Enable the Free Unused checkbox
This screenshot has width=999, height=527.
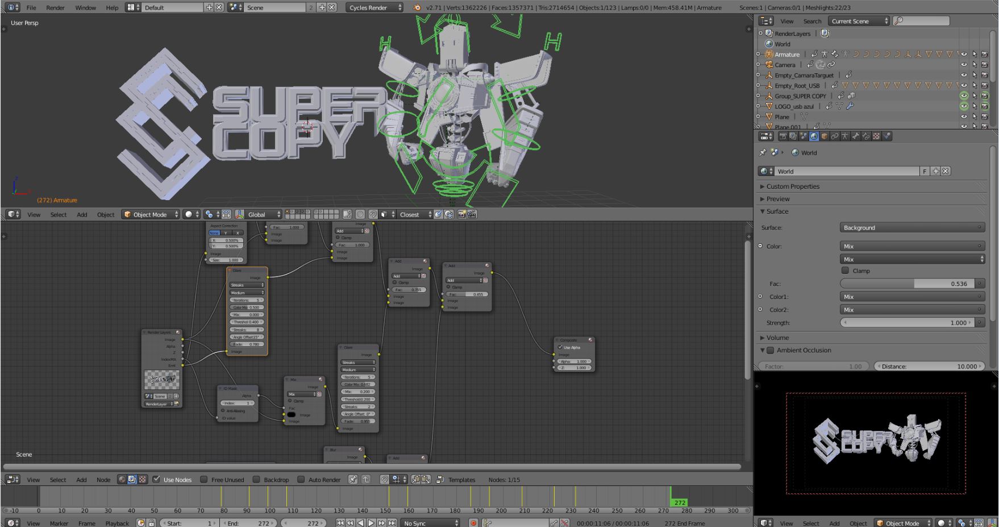pyautogui.click(x=204, y=480)
